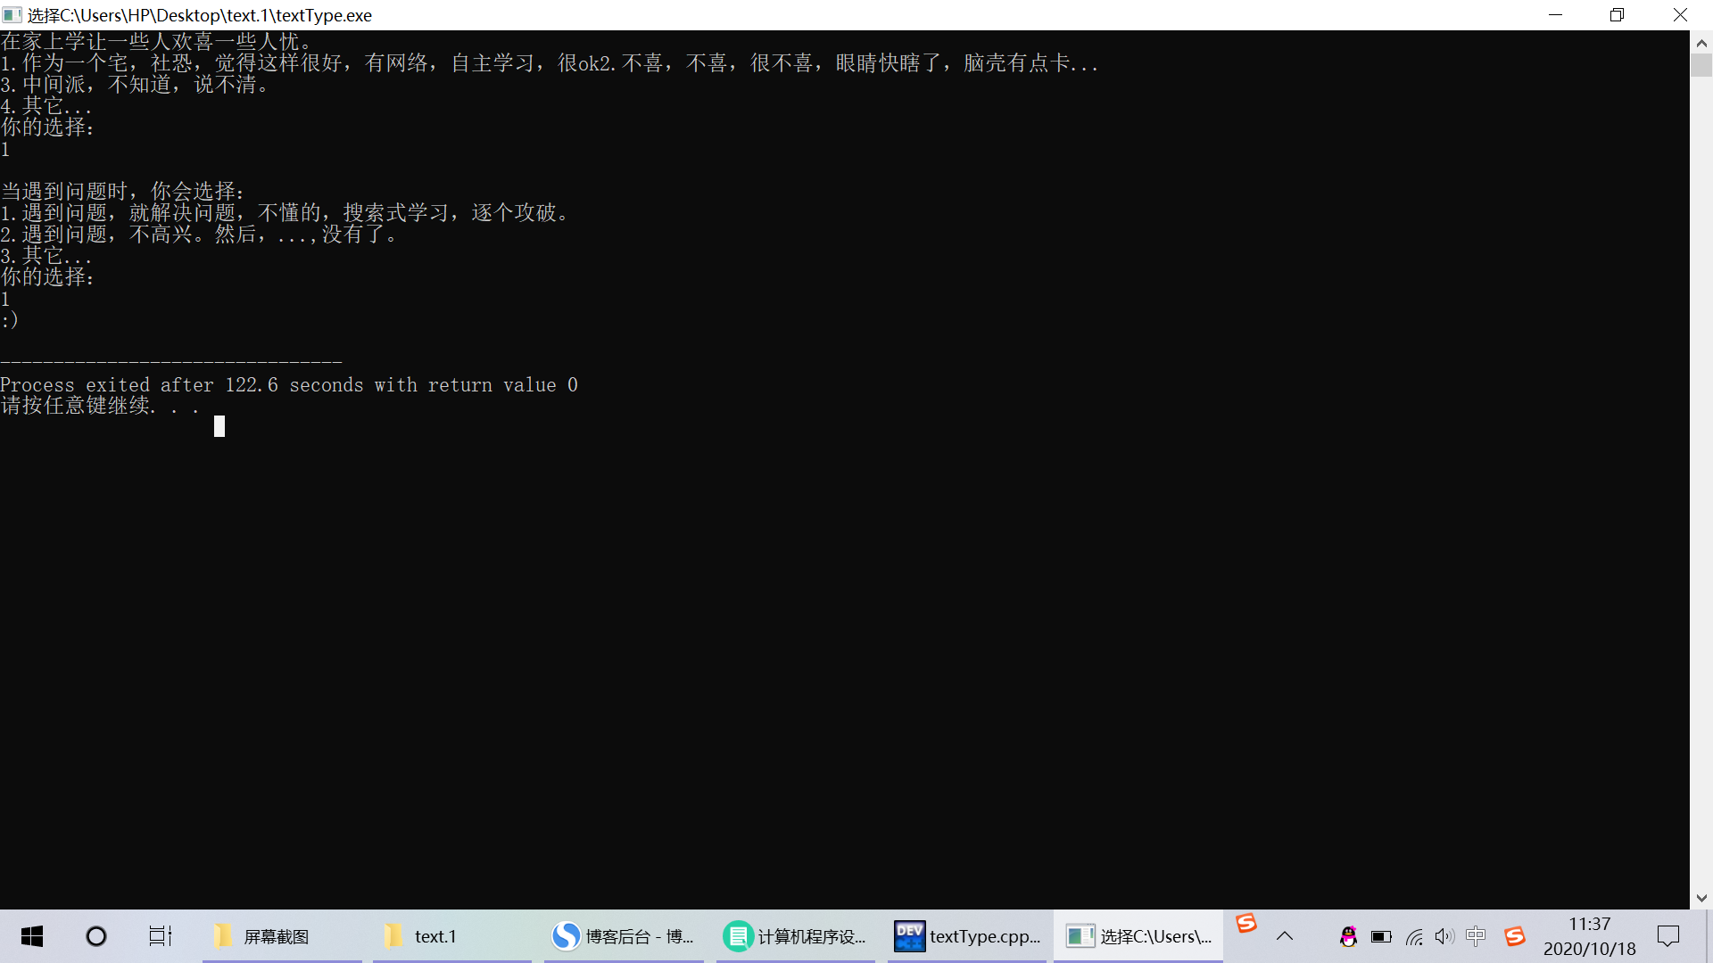Open the Wi-Fi network tray icon
This screenshot has height=963, width=1713.
[x=1414, y=936]
